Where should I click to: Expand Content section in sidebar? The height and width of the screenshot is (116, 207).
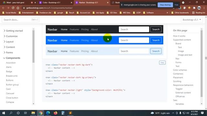tap(9, 47)
